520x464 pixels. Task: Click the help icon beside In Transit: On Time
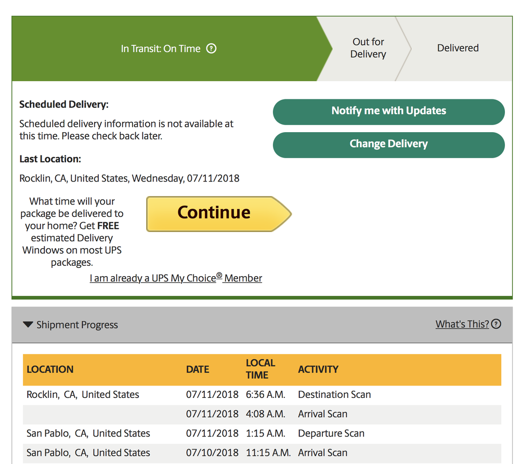tap(211, 48)
